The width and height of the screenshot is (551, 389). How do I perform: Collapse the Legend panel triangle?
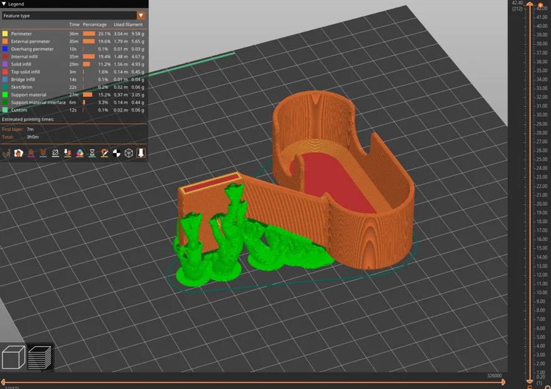[x=4, y=4]
